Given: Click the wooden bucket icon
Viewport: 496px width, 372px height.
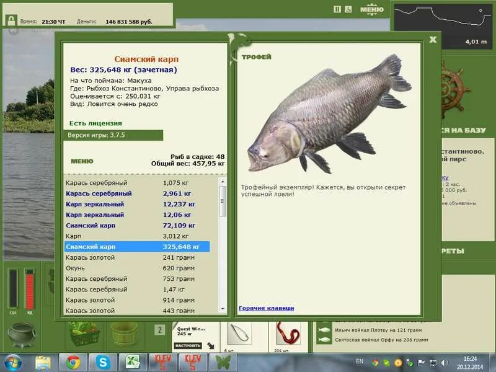Looking at the screenshot, I should (x=123, y=335).
